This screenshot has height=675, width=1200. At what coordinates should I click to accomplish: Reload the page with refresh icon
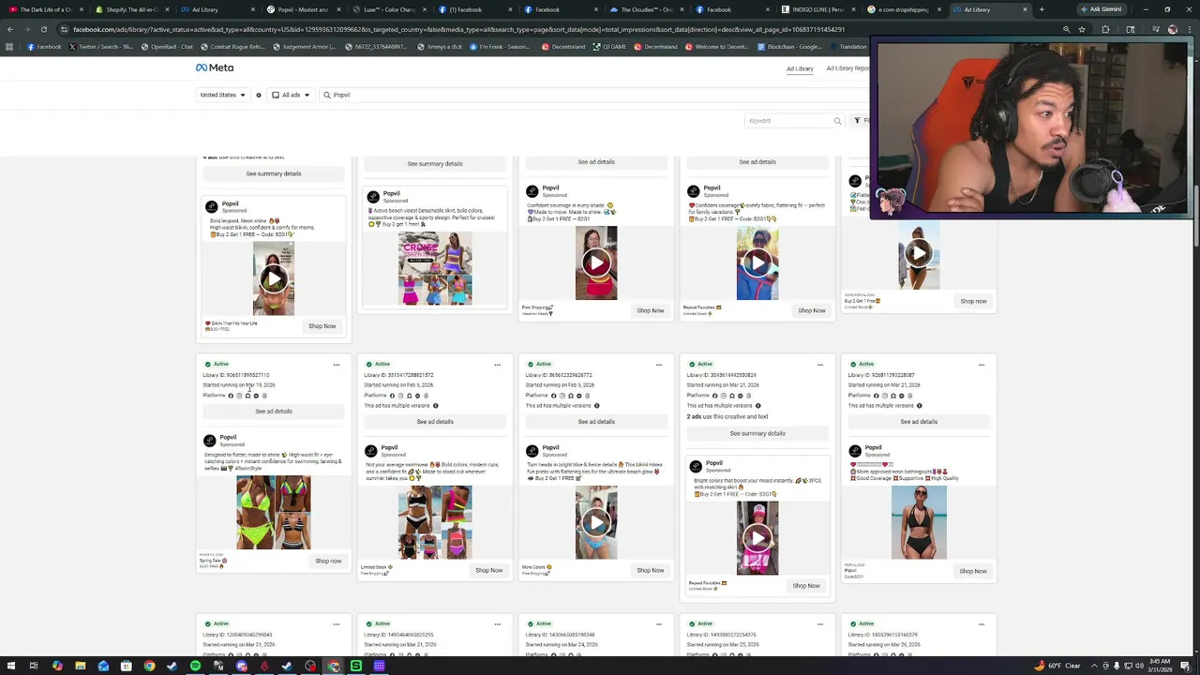[x=44, y=29]
